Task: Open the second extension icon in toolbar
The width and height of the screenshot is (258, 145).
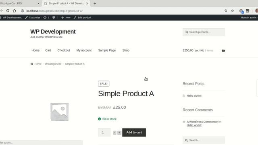Action: pyautogui.click(x=248, y=11)
